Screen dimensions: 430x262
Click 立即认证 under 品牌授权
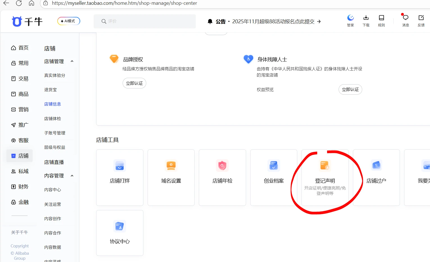click(x=134, y=83)
